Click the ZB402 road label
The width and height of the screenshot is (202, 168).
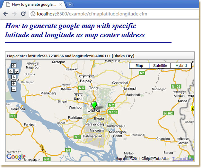[42, 149]
